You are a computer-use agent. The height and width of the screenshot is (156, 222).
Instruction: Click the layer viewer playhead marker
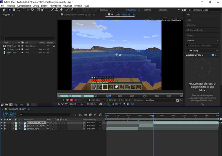pyautogui.click(x=110, y=96)
